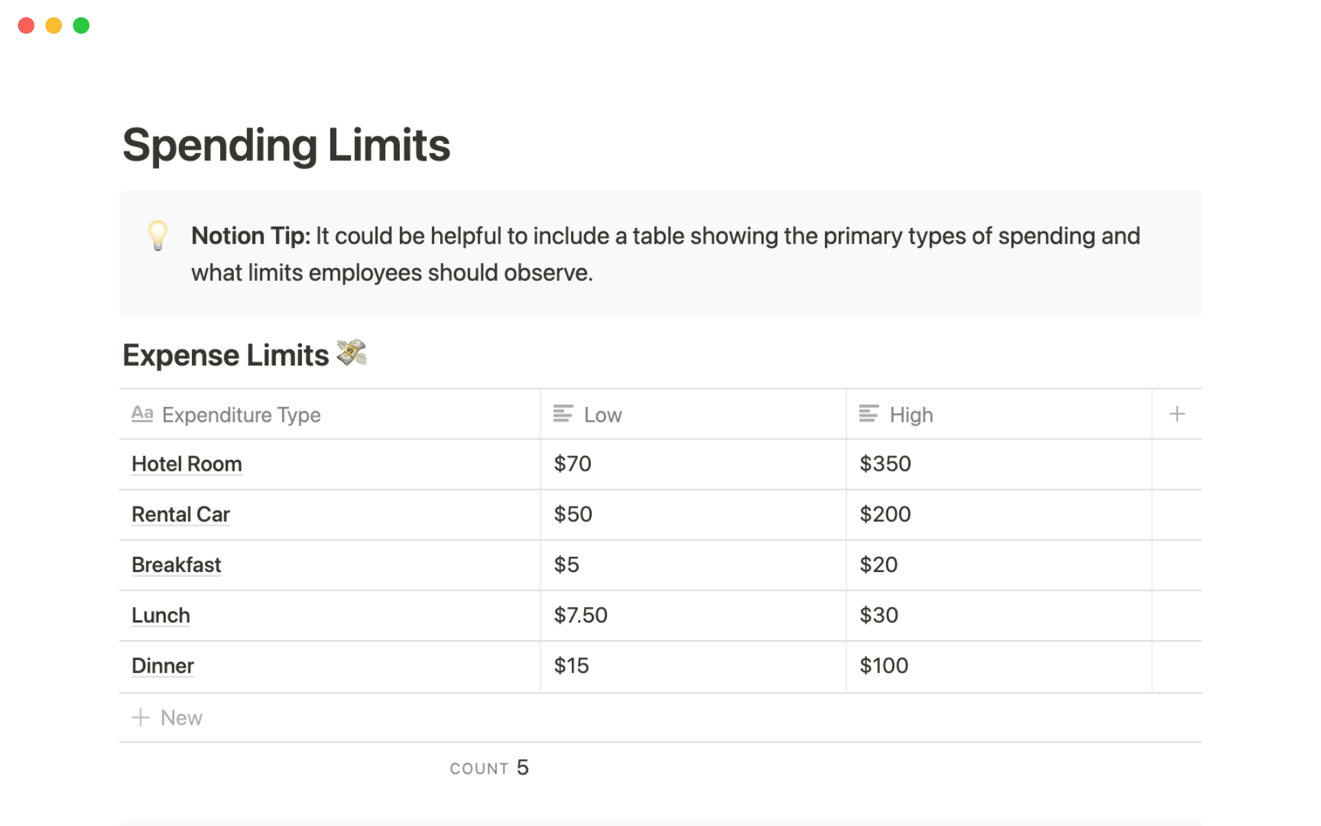This screenshot has height=826, width=1321.
Task: Click the Expense Limits database heading
Action: pyautogui.click(x=226, y=356)
